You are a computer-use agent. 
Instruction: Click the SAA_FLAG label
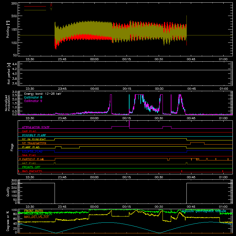29,155
